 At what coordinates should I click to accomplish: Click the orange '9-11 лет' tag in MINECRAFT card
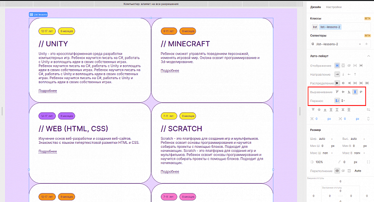point(169,31)
